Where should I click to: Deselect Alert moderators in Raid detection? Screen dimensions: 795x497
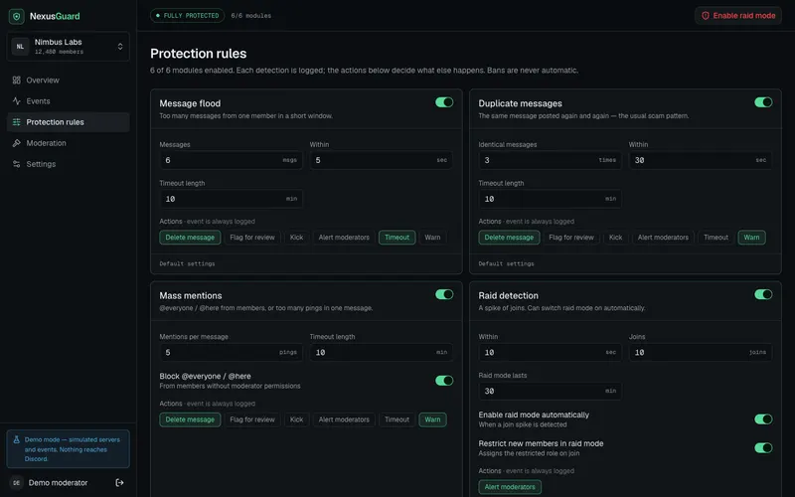point(510,487)
